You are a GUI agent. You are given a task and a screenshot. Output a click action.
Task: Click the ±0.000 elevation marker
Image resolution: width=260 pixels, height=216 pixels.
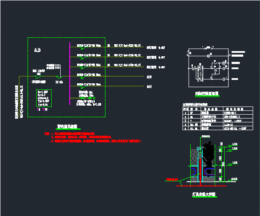tap(233, 179)
